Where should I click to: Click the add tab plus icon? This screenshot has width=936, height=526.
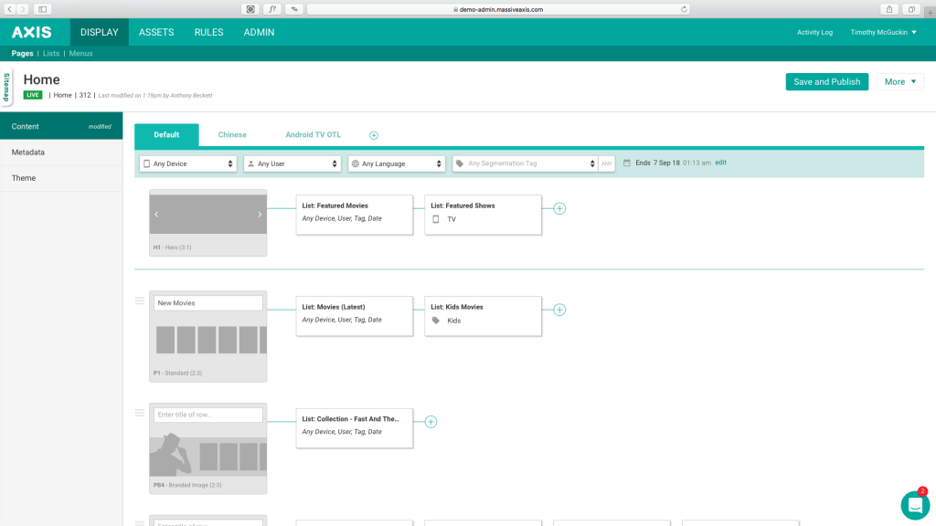pyautogui.click(x=374, y=135)
